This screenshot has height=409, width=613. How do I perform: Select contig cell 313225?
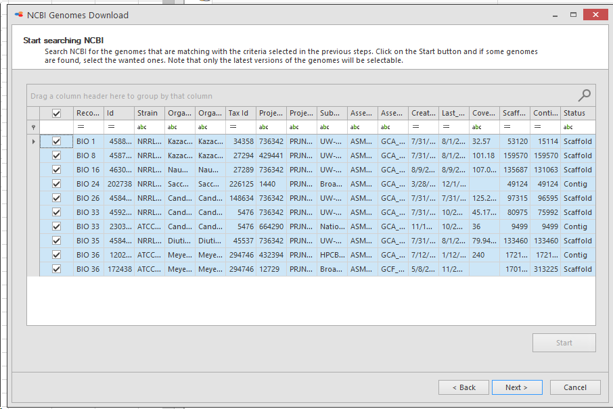[545, 269]
